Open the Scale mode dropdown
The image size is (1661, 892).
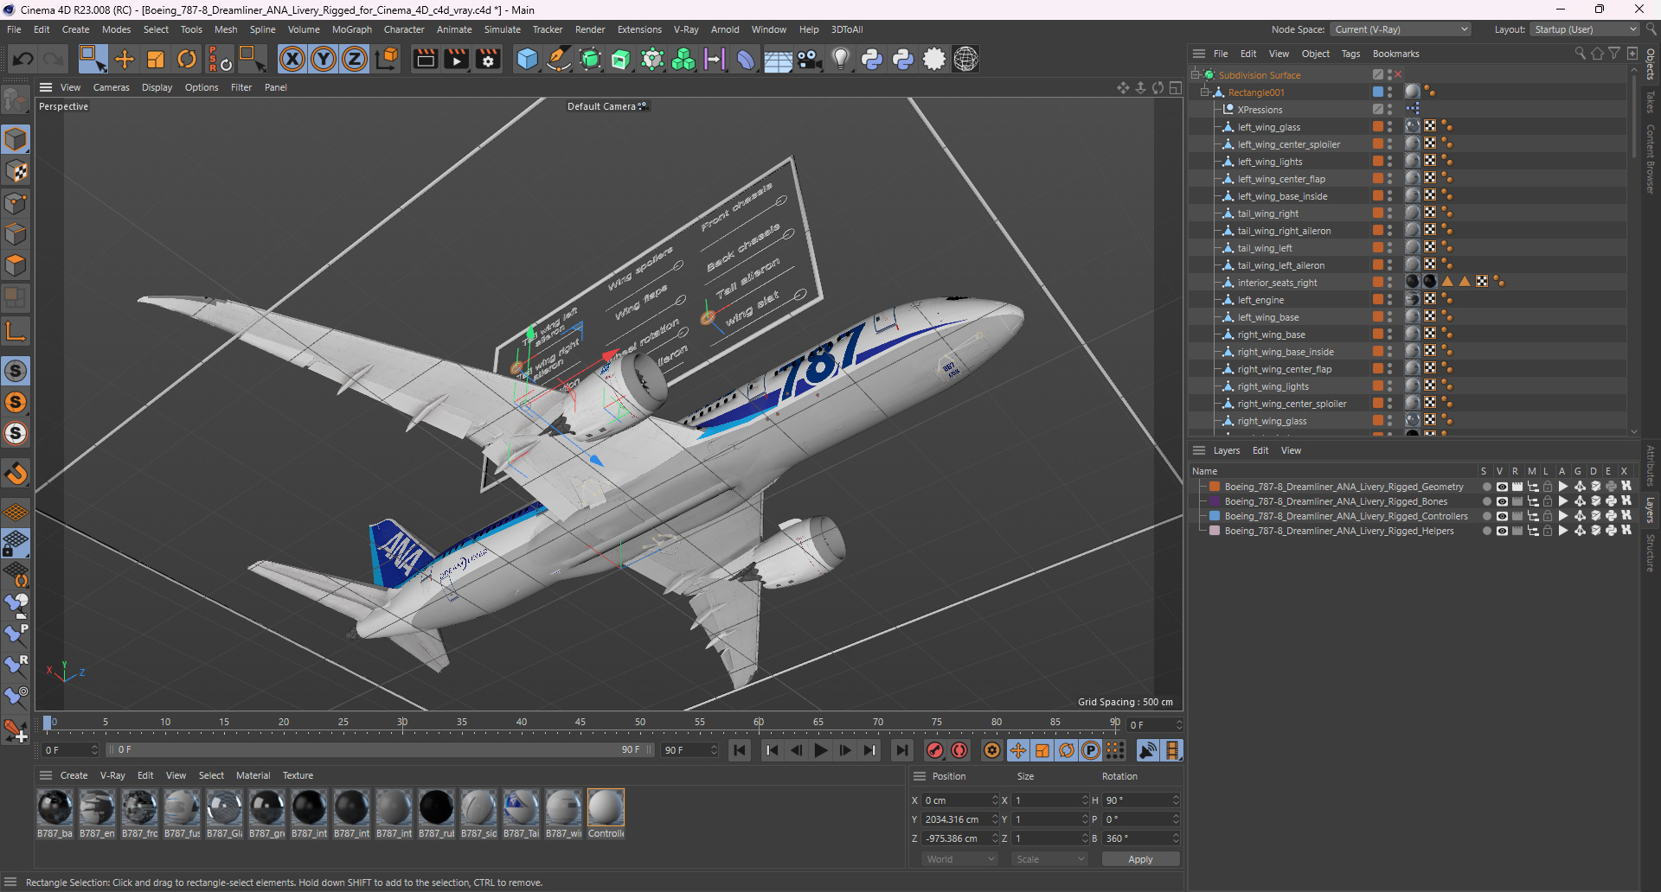point(1050,859)
